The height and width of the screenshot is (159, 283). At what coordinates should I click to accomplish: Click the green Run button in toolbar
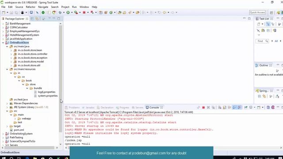point(68,12)
